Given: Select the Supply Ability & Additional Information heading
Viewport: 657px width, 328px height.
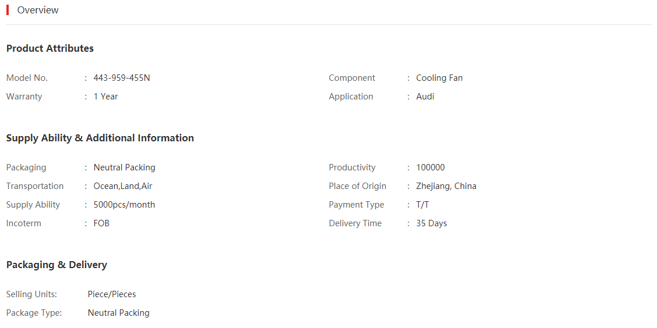Looking at the screenshot, I should pyautogui.click(x=100, y=138).
